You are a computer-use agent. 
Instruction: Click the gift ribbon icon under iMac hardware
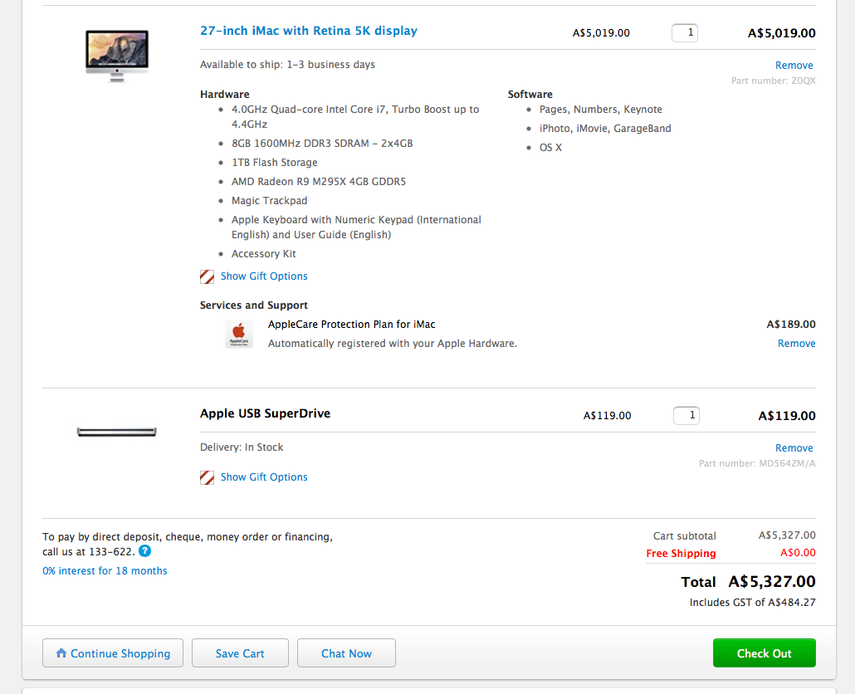208,276
